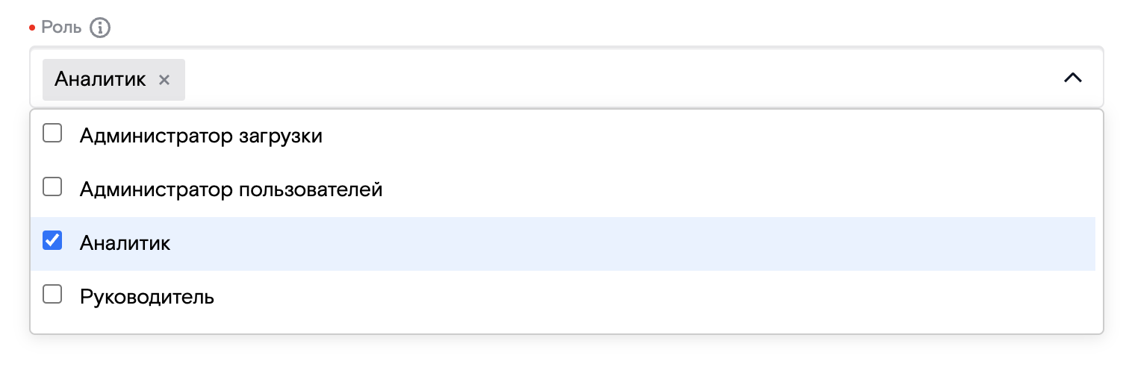Pick the Руководитель option text
The image size is (1129, 367).
pos(147,298)
